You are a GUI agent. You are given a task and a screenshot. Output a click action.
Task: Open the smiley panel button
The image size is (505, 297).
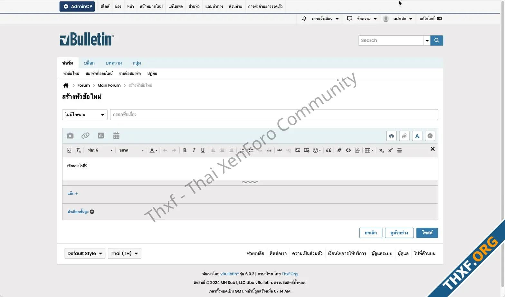point(430,136)
